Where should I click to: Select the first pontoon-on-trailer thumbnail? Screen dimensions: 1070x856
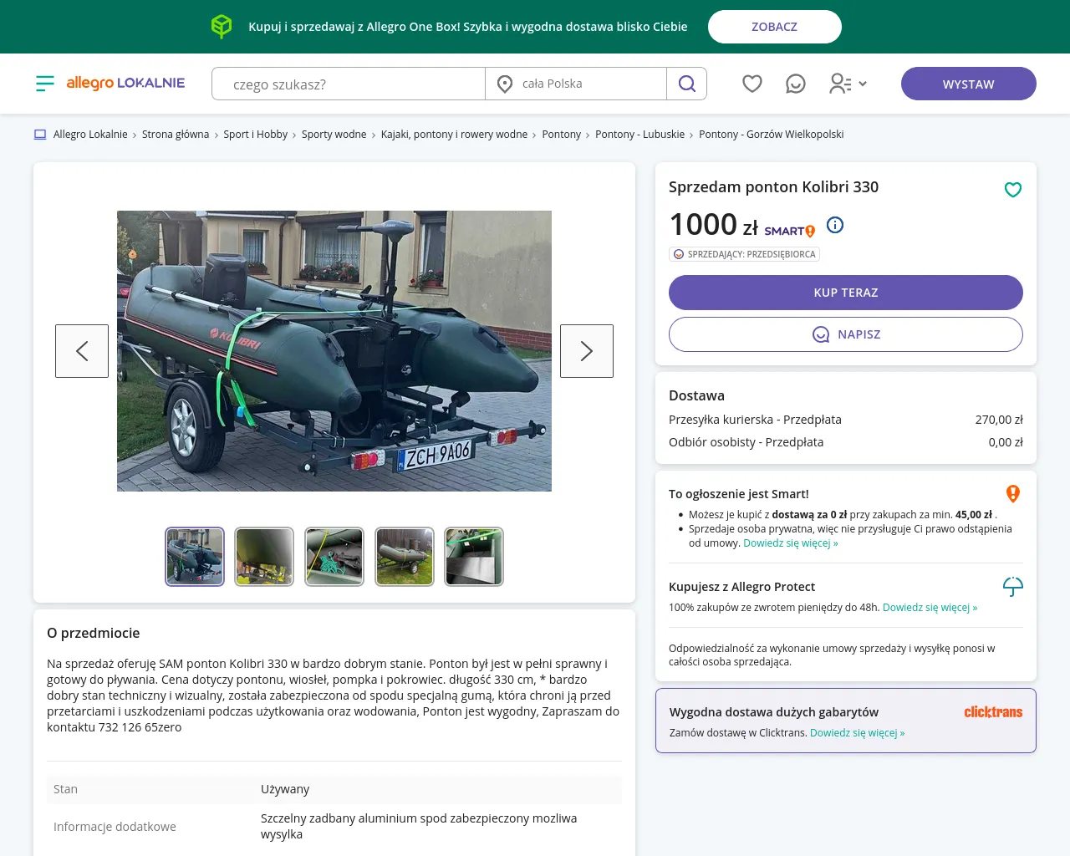pos(195,557)
